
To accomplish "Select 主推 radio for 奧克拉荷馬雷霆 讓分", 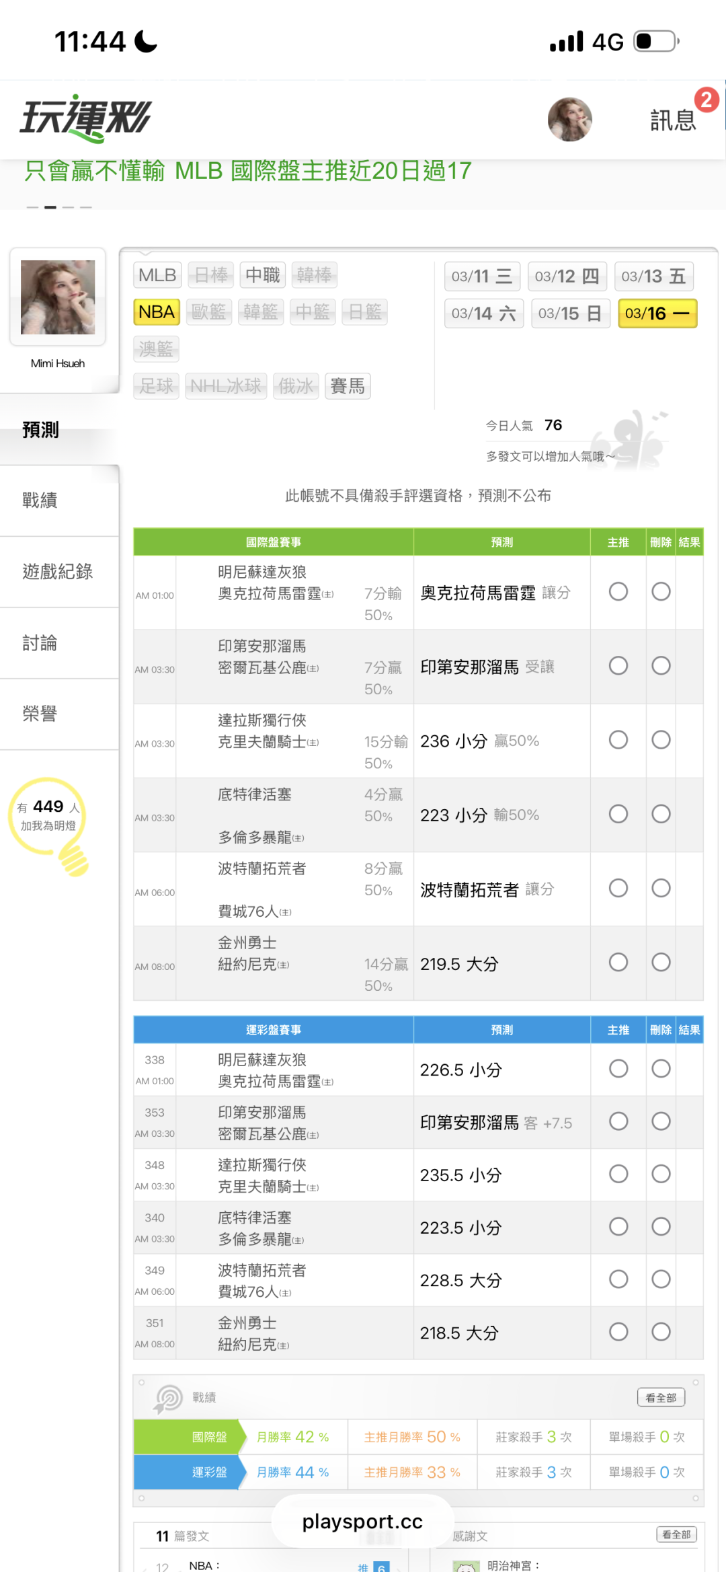I will tap(618, 592).
